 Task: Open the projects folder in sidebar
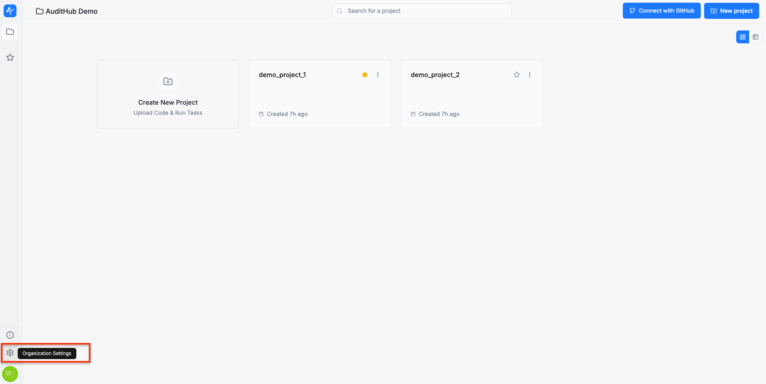10,32
